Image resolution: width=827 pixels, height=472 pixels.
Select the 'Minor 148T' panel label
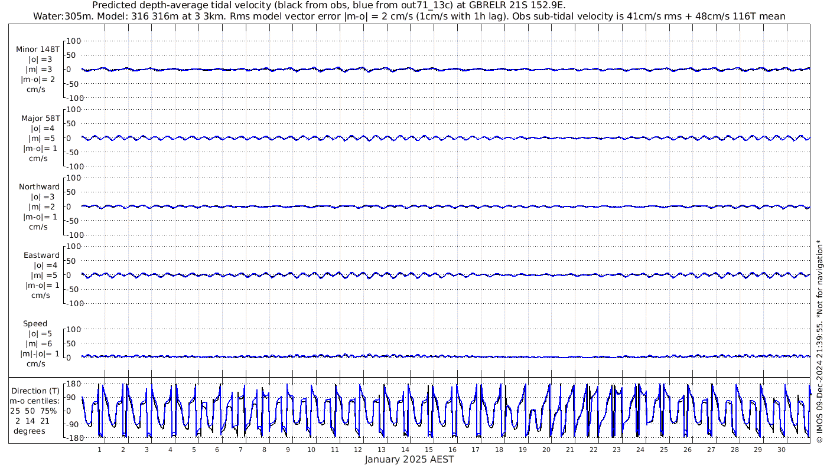[38, 50]
